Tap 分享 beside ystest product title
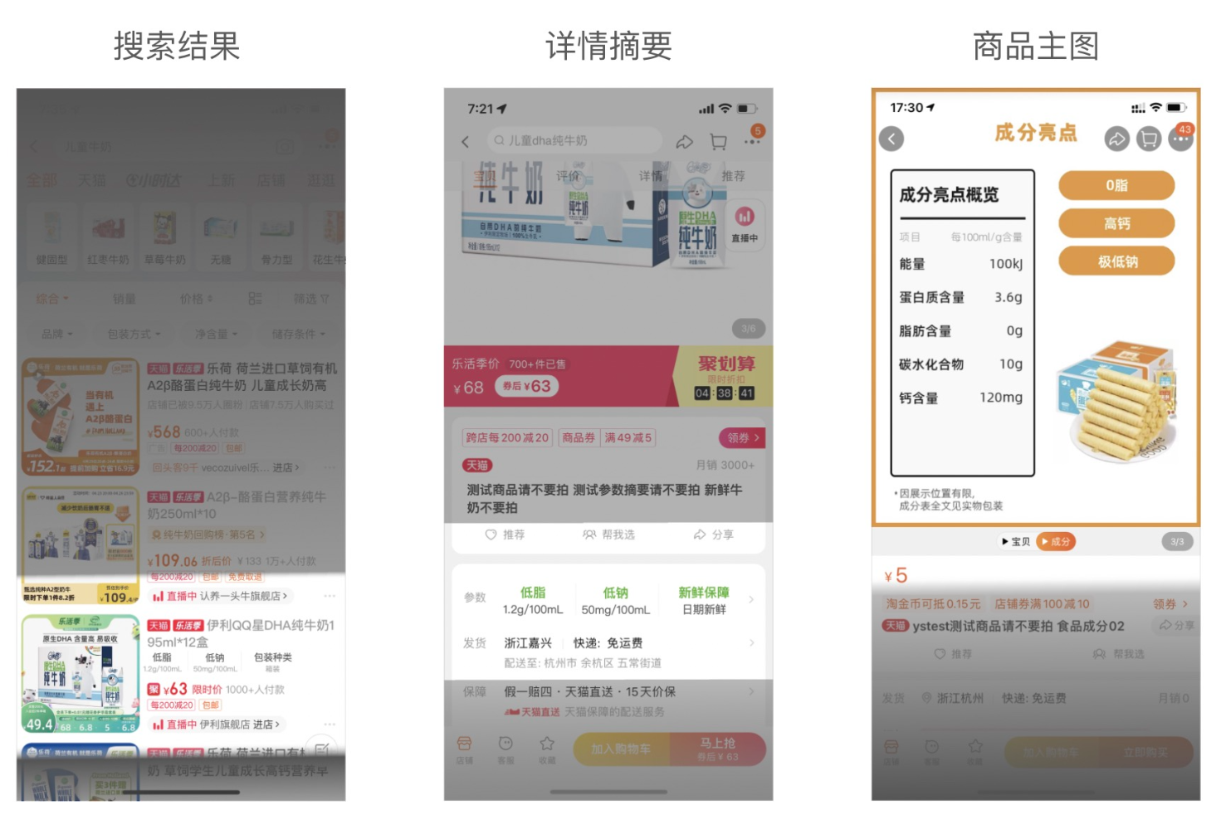Image resolution: width=1221 pixels, height=820 pixels. point(1176,625)
